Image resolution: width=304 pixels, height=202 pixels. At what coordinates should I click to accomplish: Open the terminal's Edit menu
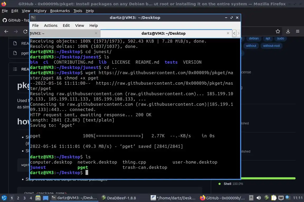tap(66, 26)
